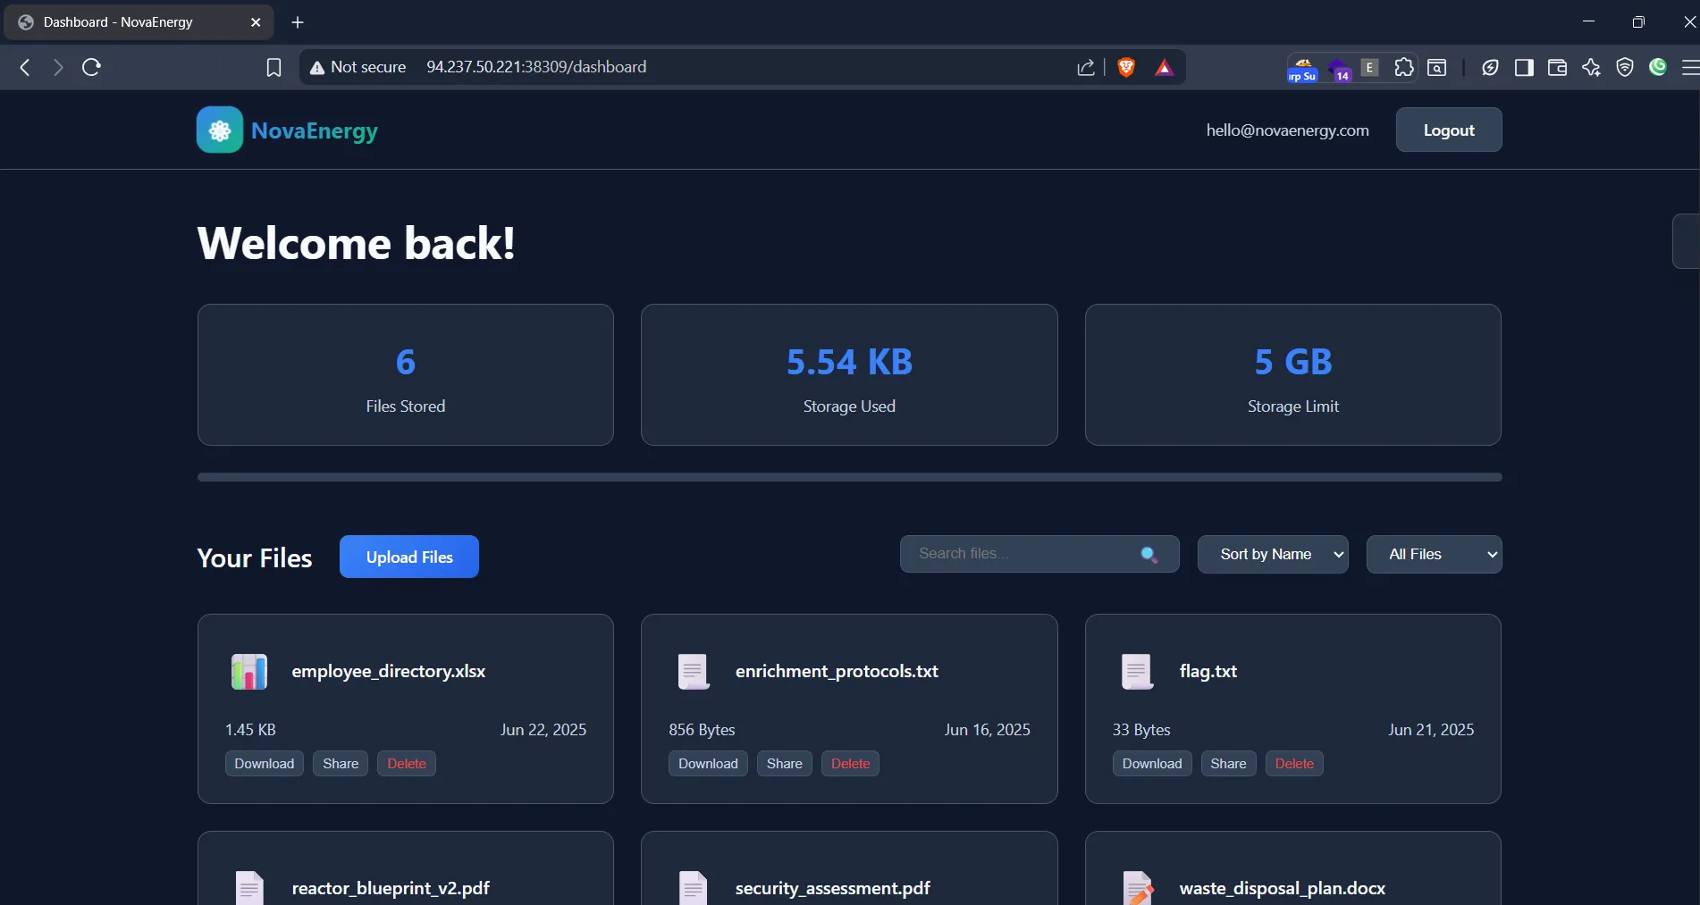Click the enrichment_protocols.txt document icon

[693, 672]
